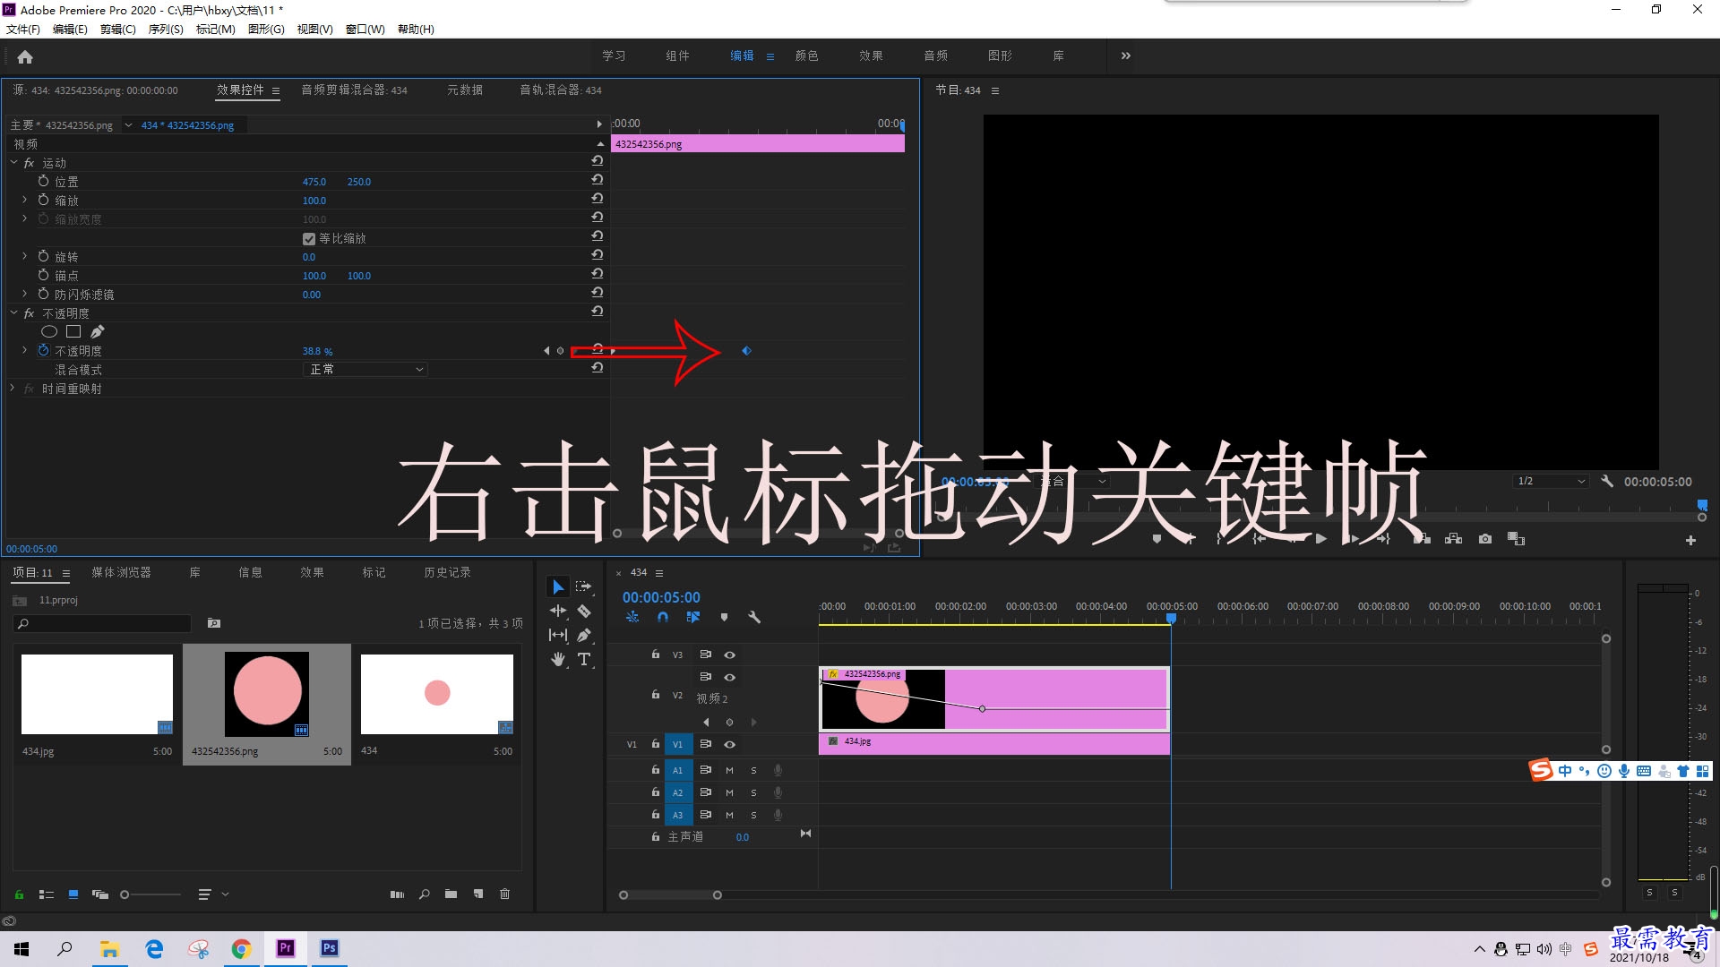Create 4-point polygon mask under opacity
Image resolution: width=1720 pixels, height=967 pixels.
73,331
